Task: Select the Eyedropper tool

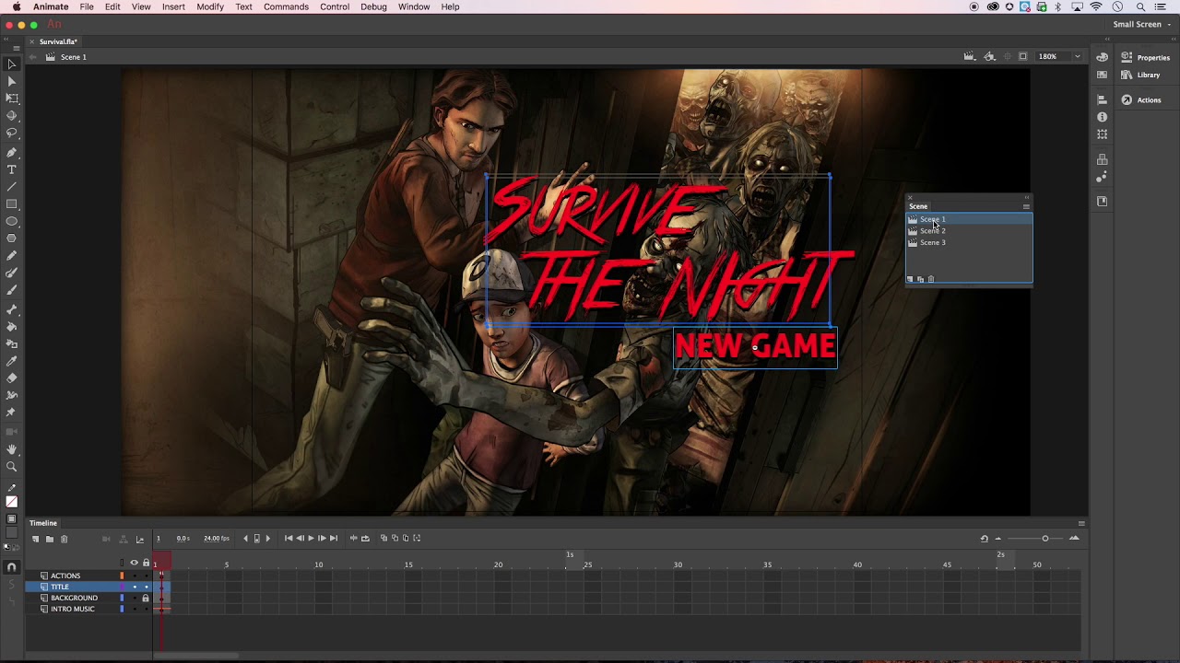Action: (12, 361)
